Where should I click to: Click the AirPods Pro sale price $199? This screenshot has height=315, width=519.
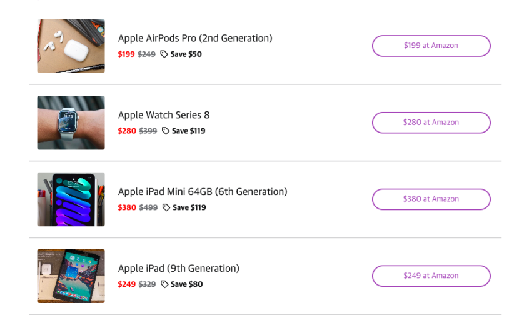[x=126, y=54]
